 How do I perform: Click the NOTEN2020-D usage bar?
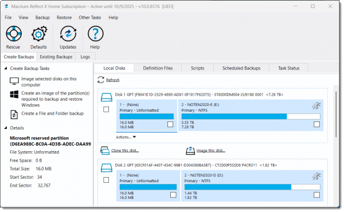pos(252,187)
